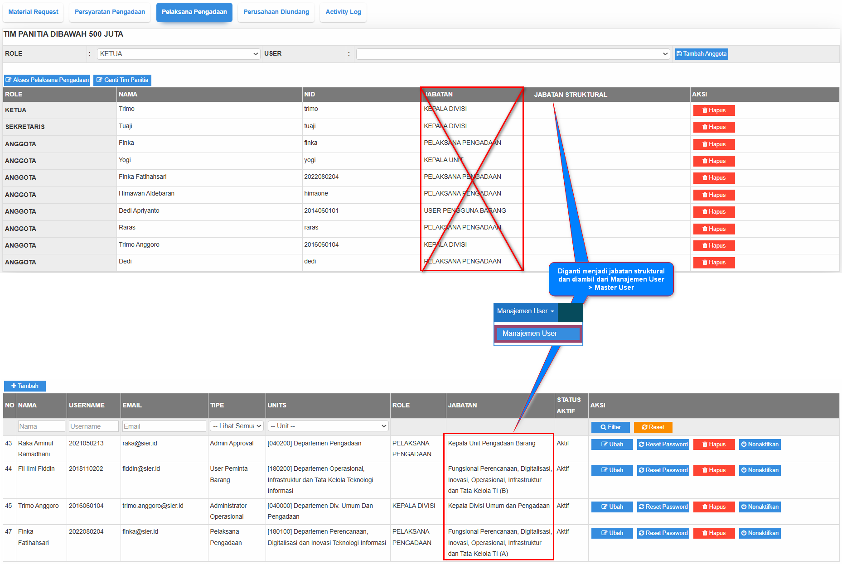Open the Tipe 'Lihat Semua' dropdown
The image size is (842, 564).
237,426
